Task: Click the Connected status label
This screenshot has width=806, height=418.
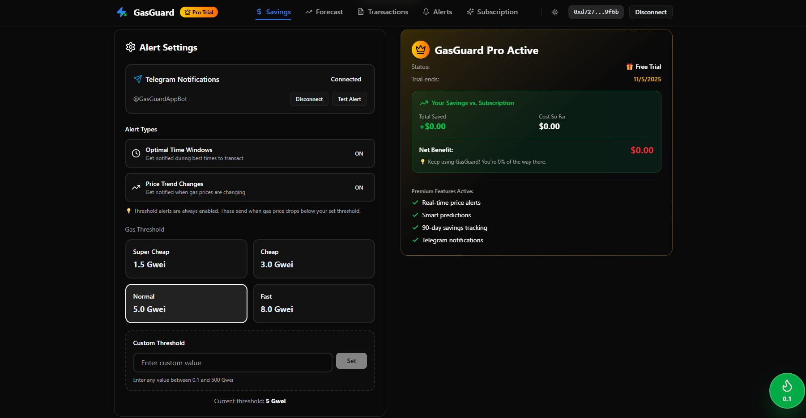Action: click(x=346, y=79)
